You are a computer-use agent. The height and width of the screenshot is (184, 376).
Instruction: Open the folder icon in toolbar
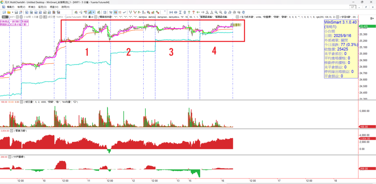coord(8,12)
